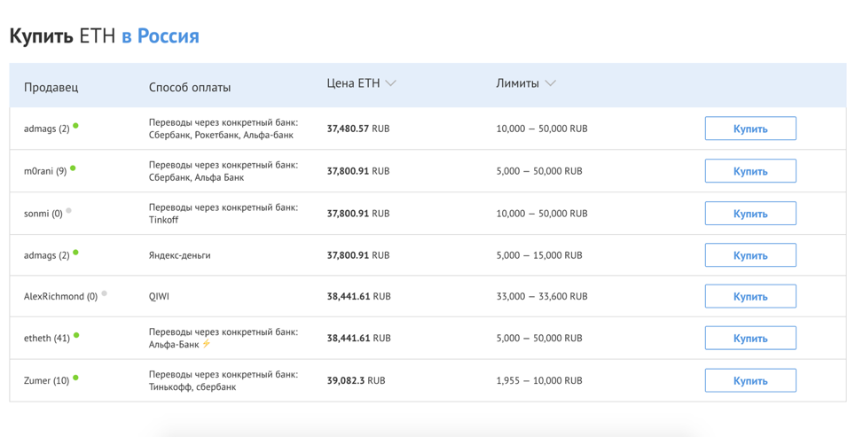Screen dimensions: 863x437
Task: Open seller profile Zumer (10)
Action: (45, 381)
